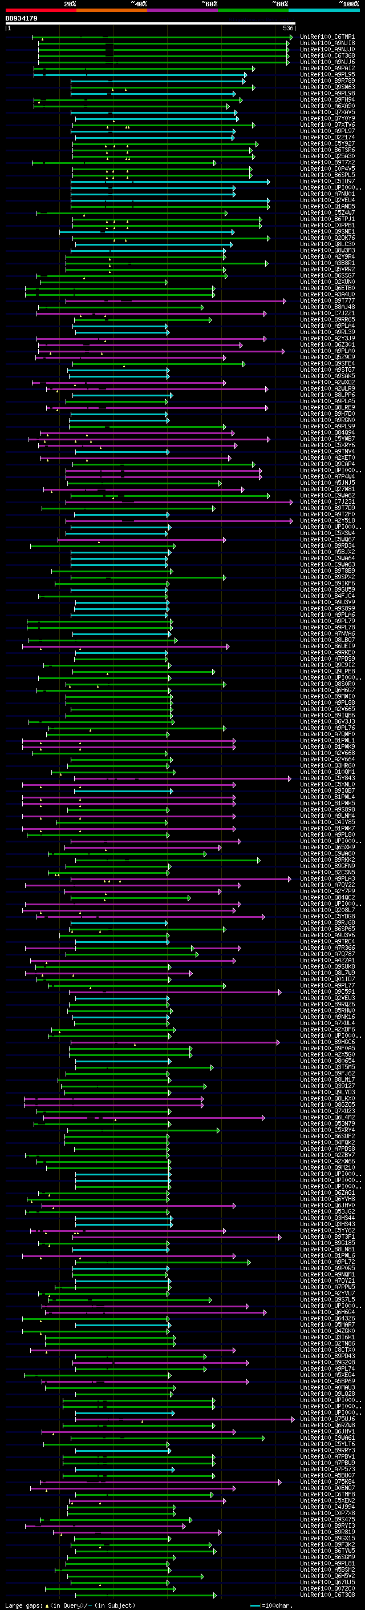Select hit label UniRef100_Q25A30
This screenshot has height=1610, width=365.
tap(327, 156)
